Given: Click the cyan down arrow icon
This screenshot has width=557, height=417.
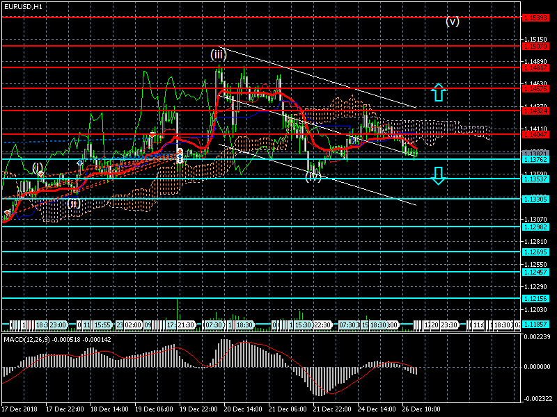Looking at the screenshot, I should pos(437,176).
